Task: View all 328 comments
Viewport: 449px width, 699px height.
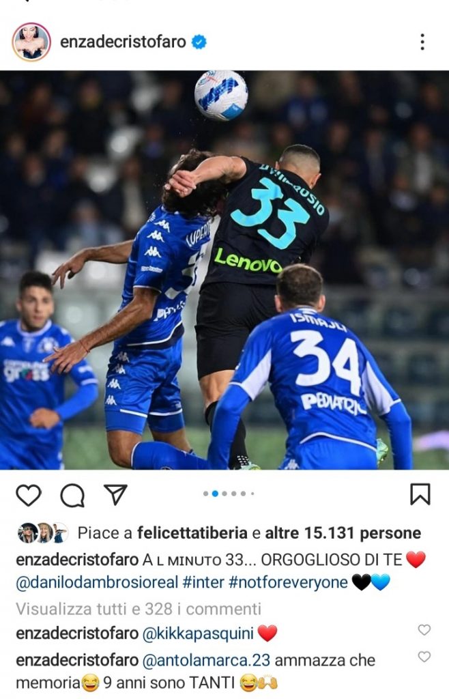Action: click(139, 609)
